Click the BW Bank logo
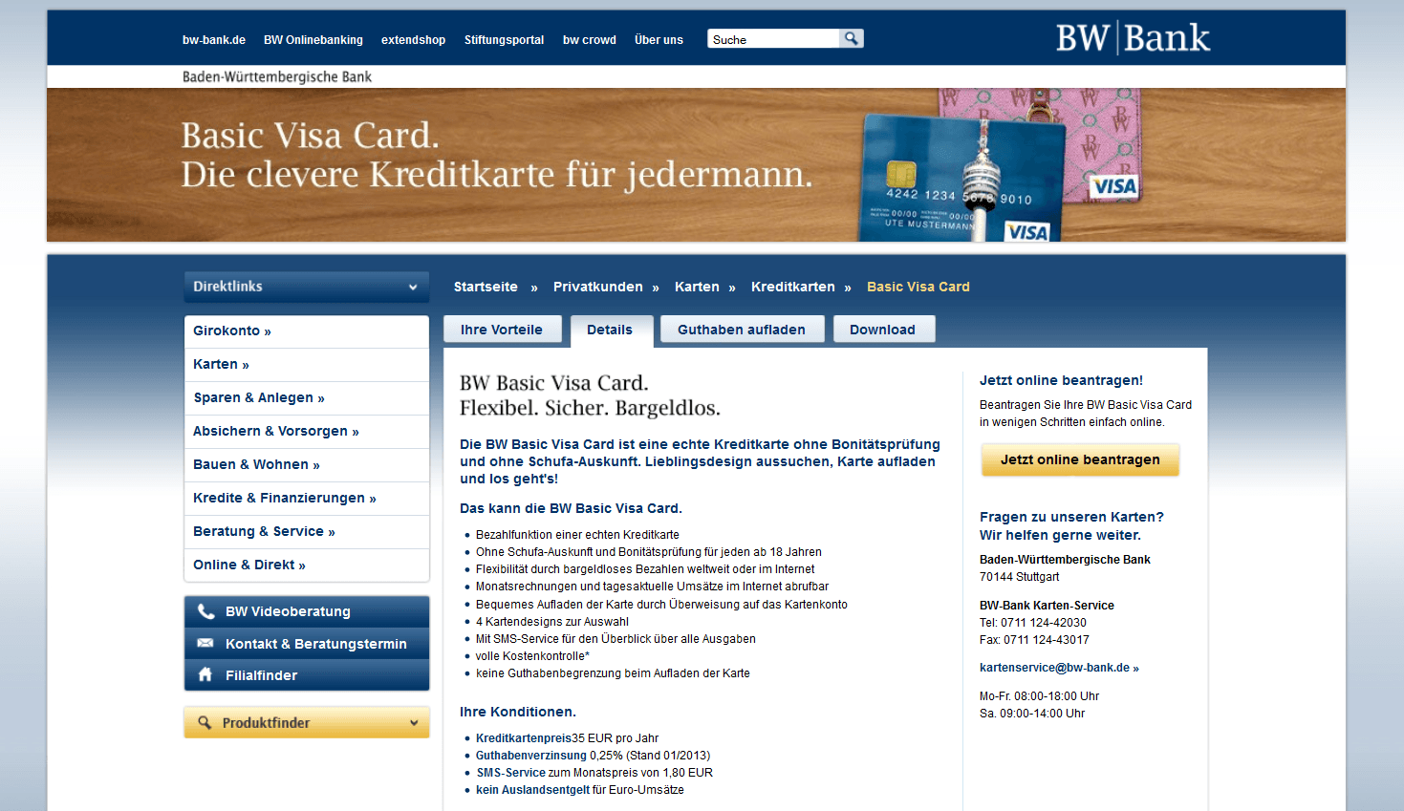The image size is (1404, 811). [1133, 38]
